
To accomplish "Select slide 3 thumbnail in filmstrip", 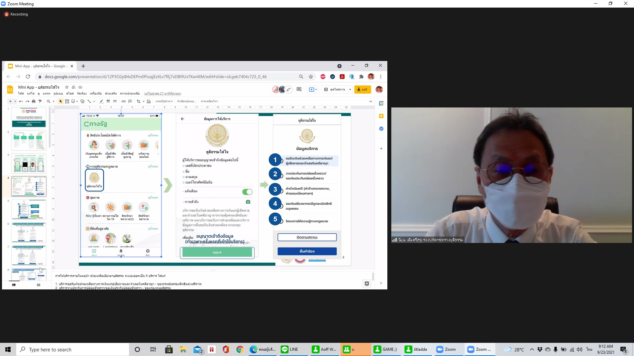I will pyautogui.click(x=29, y=163).
